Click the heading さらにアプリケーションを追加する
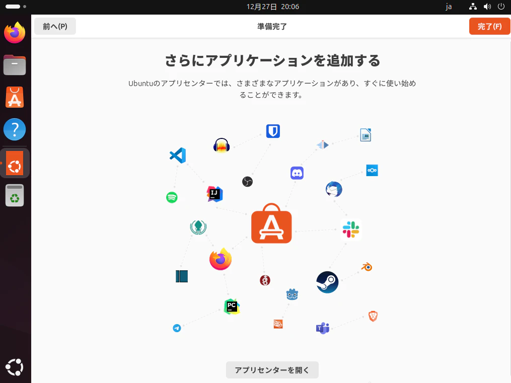 pos(272,61)
